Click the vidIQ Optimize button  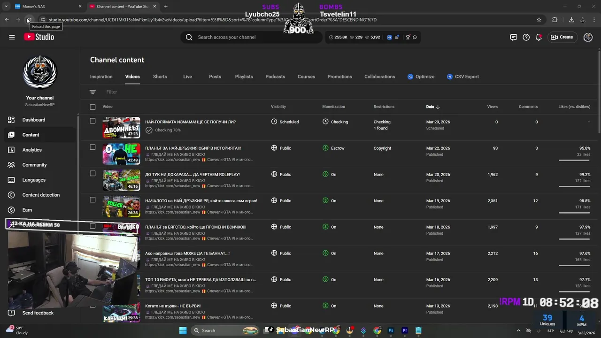pos(421,77)
